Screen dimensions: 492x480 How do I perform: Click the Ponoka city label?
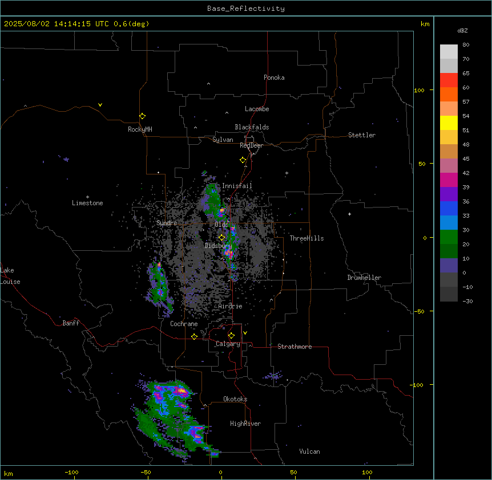click(274, 78)
